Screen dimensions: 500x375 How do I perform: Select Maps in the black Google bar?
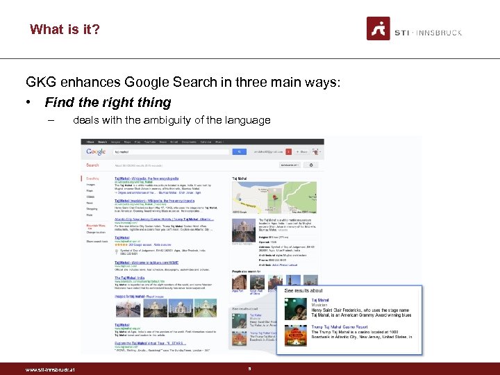point(127,142)
